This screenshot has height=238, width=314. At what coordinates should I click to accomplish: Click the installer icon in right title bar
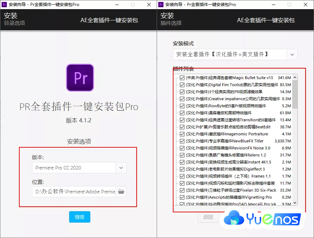click(x=162, y=5)
